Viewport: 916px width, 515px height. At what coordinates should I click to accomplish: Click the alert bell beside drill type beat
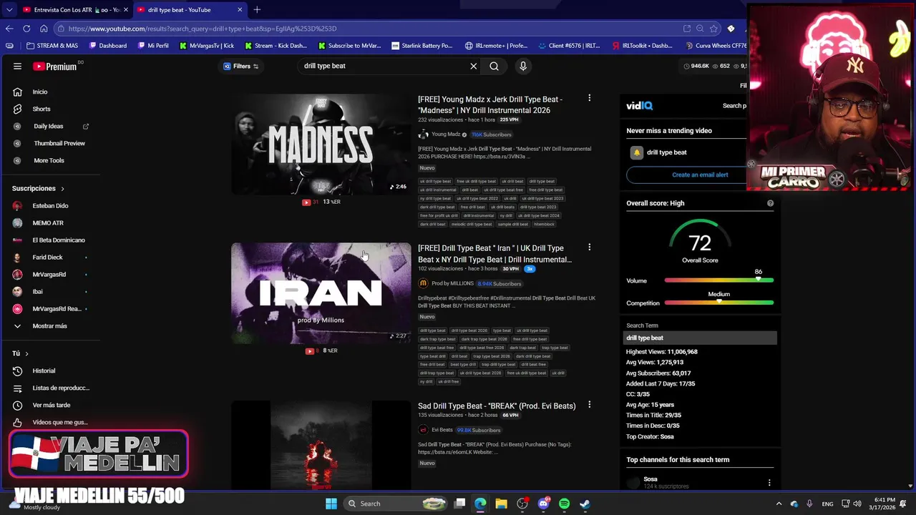click(x=636, y=152)
